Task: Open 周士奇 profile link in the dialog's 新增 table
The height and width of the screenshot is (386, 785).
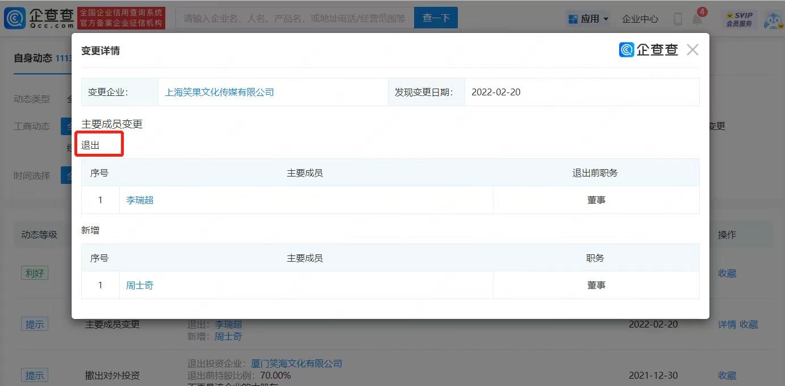Action: [x=140, y=285]
